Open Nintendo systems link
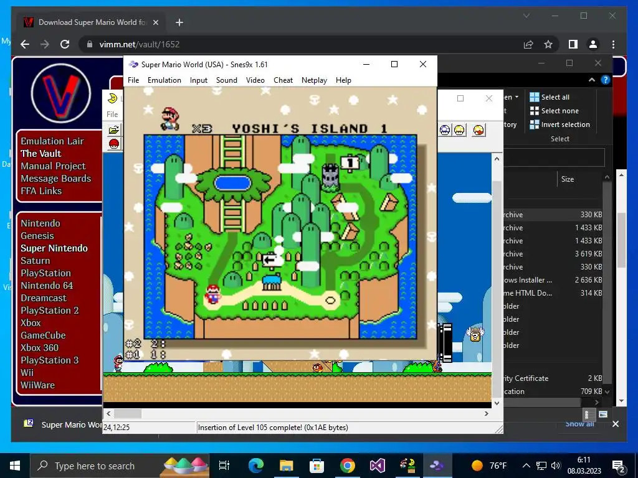 (40, 223)
